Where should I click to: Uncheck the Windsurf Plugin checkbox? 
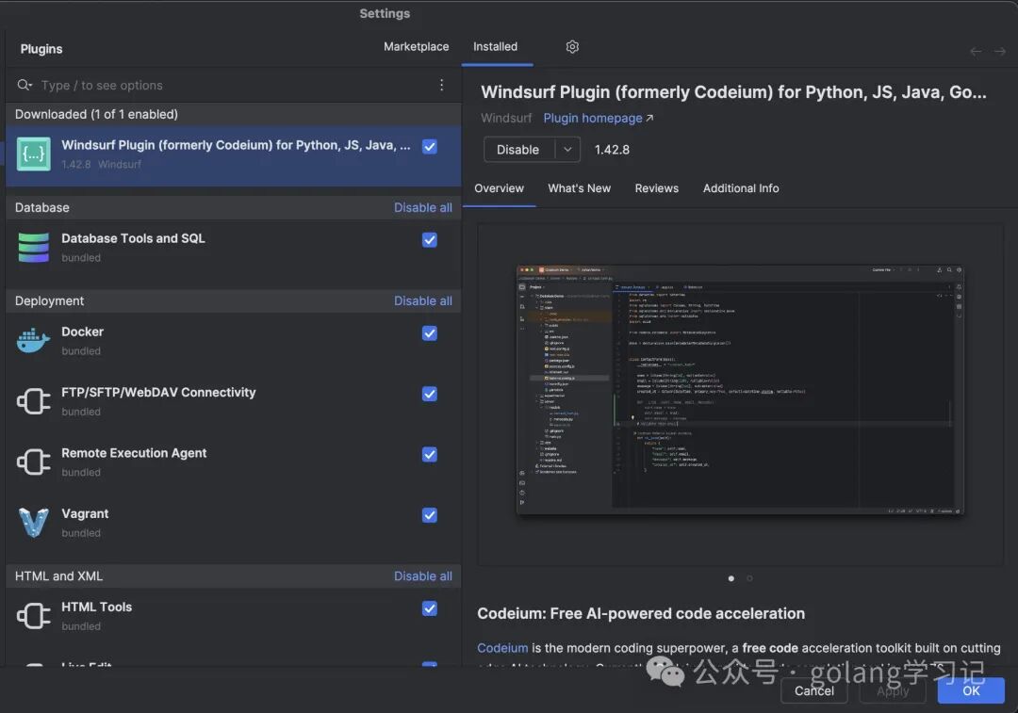click(x=430, y=146)
